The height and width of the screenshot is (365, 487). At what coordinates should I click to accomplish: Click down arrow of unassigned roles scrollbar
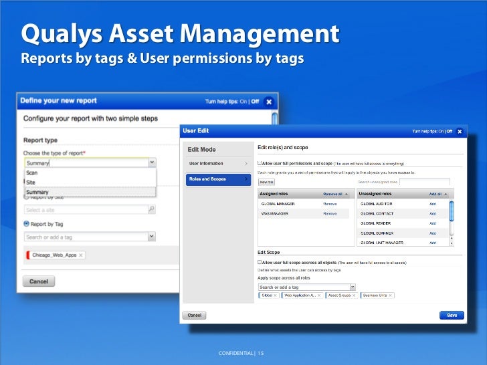pyautogui.click(x=452, y=243)
